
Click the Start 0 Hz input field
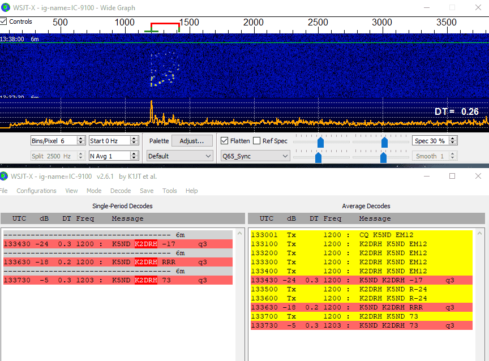(x=109, y=141)
